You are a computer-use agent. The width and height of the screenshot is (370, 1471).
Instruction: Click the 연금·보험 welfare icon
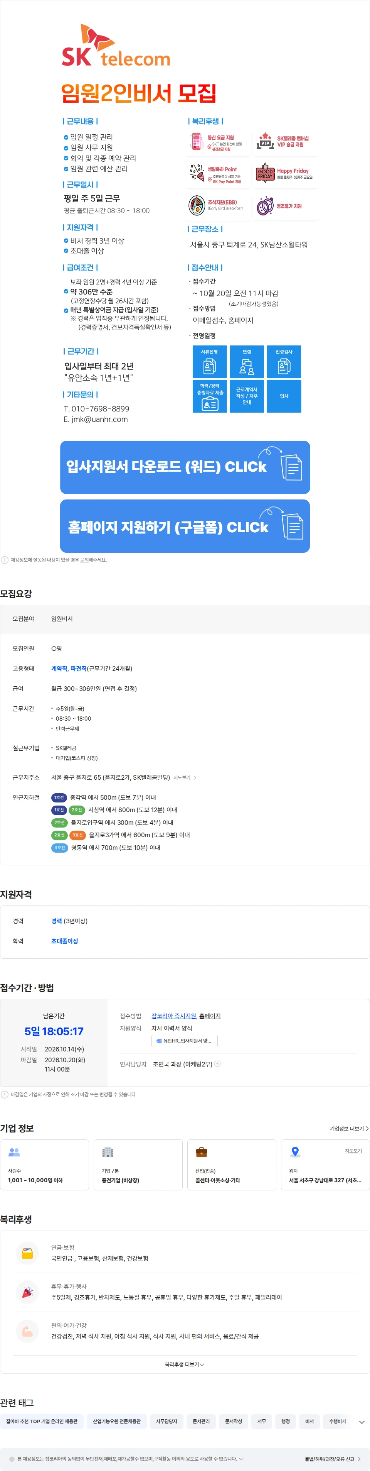(27, 1253)
